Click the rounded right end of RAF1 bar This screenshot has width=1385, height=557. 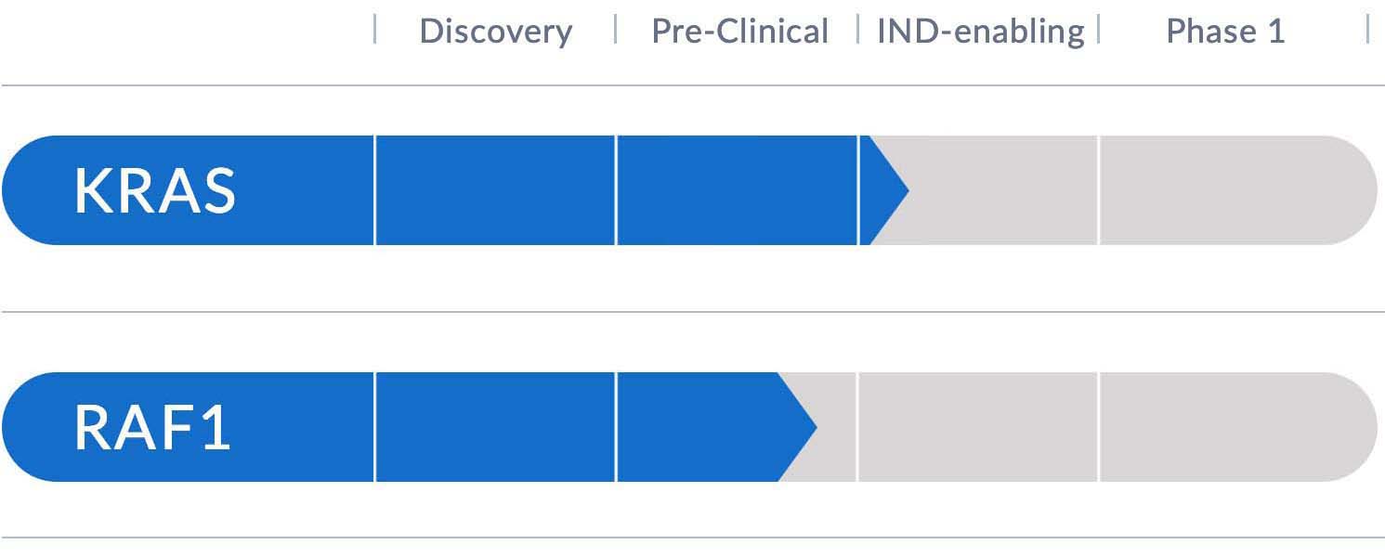1352,427
